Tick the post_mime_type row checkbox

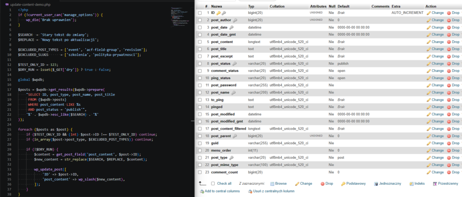tap(200, 165)
